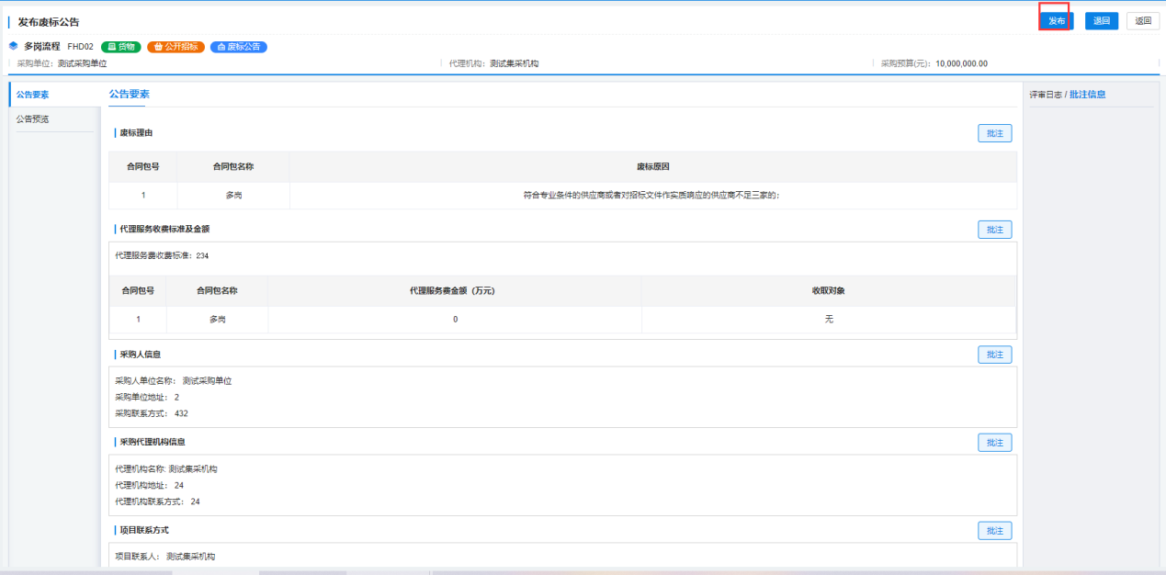Viewport: 1166px width, 575px height.
Task: Click the 收取对象 column header
Action: pyautogui.click(x=828, y=290)
